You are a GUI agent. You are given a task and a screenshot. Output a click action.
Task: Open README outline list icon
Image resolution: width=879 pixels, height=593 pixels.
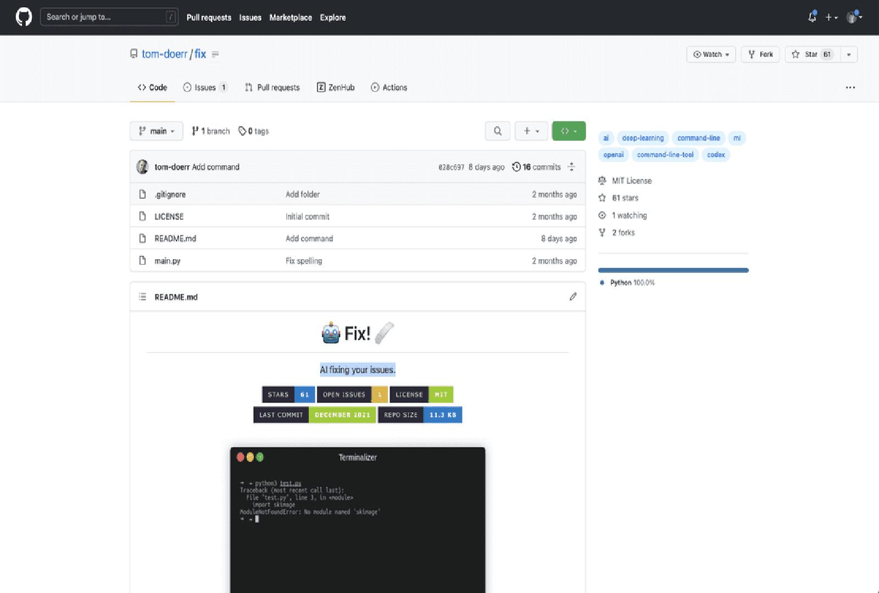[x=142, y=296]
